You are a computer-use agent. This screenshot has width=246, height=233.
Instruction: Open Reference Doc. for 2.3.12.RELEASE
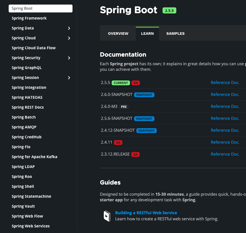225,154
